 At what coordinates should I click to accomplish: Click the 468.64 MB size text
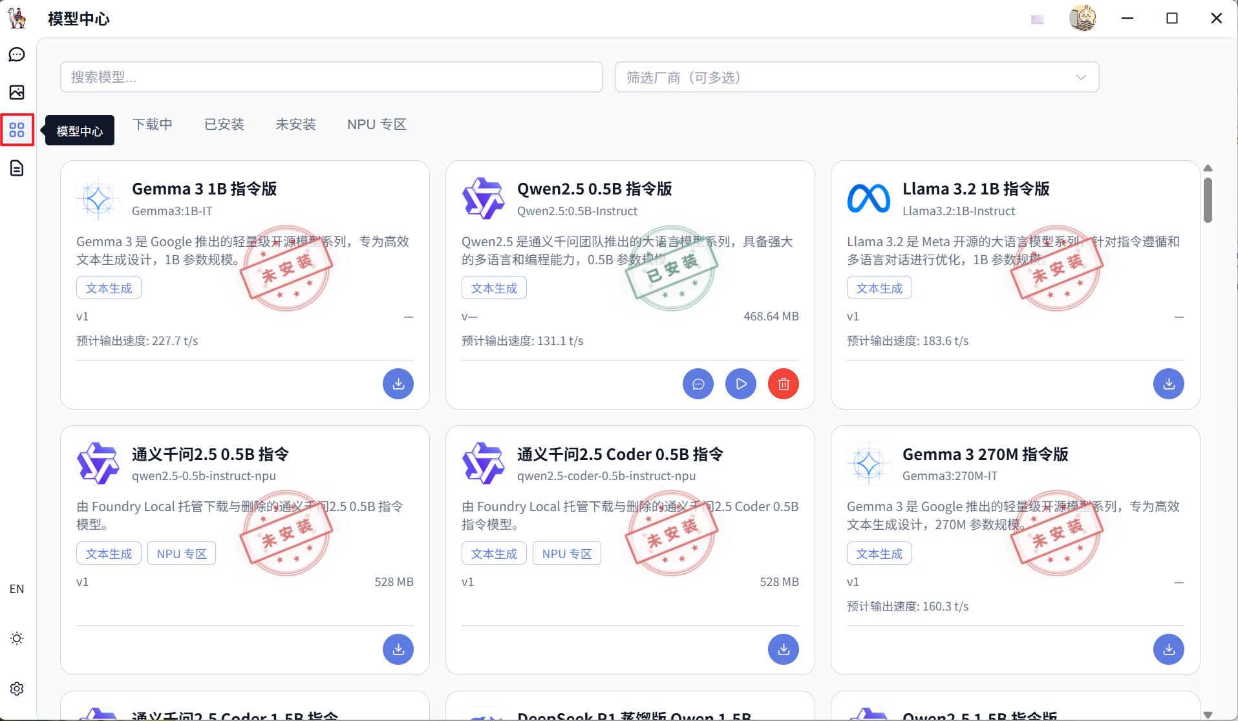point(771,317)
